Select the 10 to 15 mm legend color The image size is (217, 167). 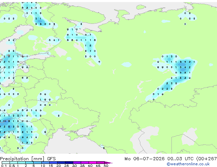[x=46, y=163]
